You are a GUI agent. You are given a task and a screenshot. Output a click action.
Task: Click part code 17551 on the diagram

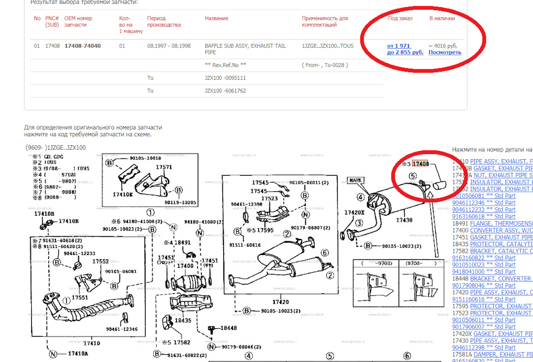point(80,298)
